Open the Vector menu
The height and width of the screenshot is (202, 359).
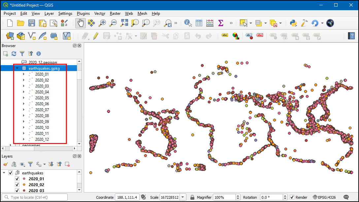[x=100, y=13]
